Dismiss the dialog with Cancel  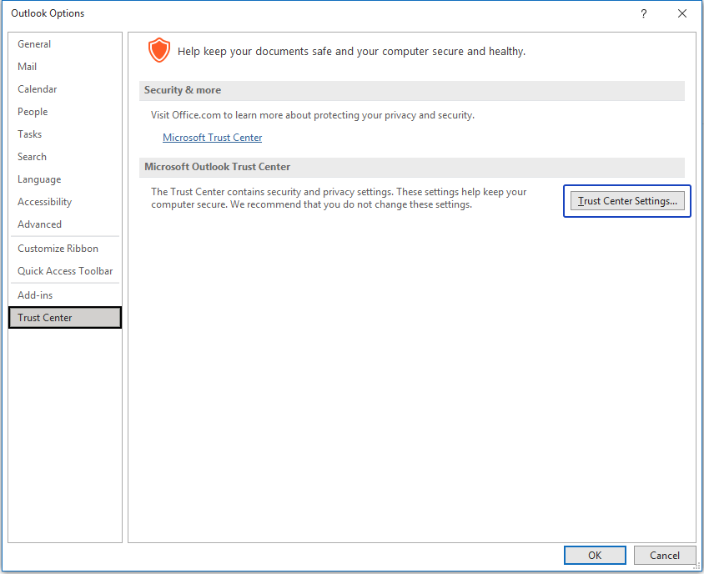pyautogui.click(x=665, y=555)
